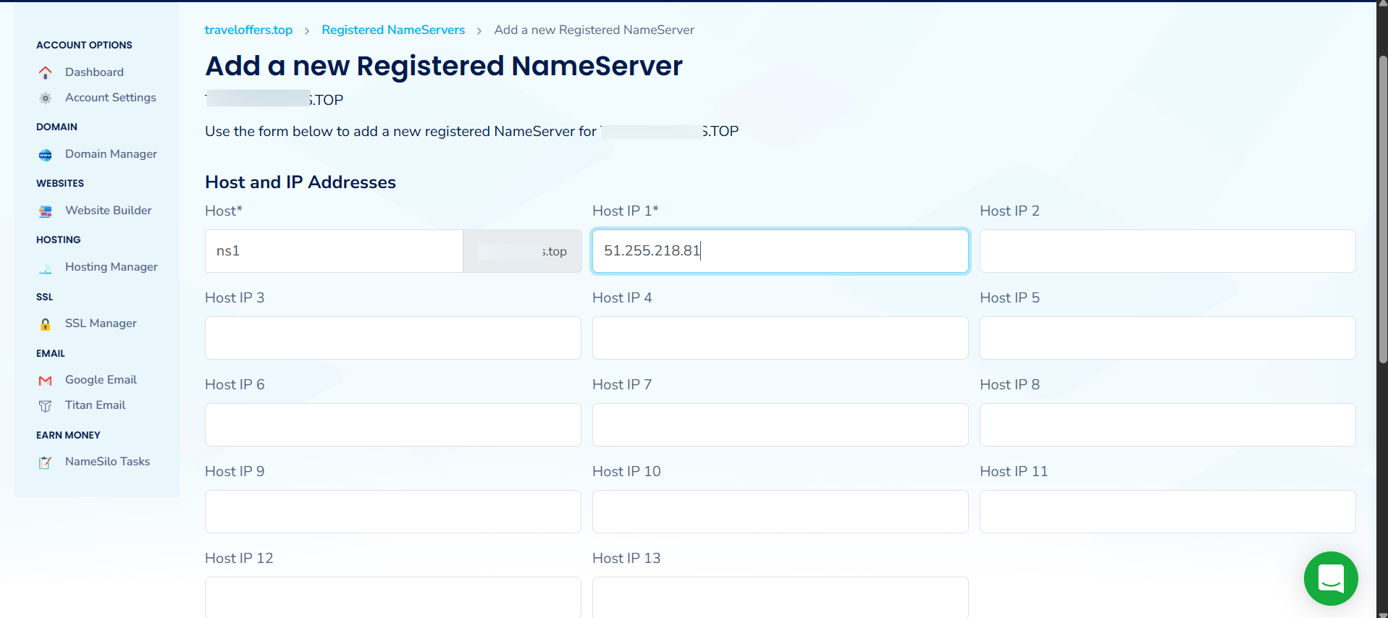The width and height of the screenshot is (1388, 618).
Task: Click the .top domain suffix box
Action: tap(522, 251)
